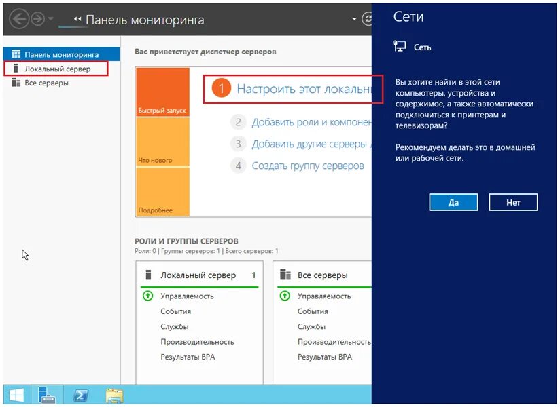Click Создать группу серверов link
This screenshot has height=407, width=560.
click(308, 166)
